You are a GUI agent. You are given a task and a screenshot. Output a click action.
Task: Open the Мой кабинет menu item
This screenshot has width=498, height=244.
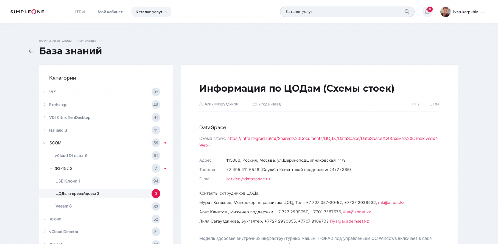click(x=110, y=12)
